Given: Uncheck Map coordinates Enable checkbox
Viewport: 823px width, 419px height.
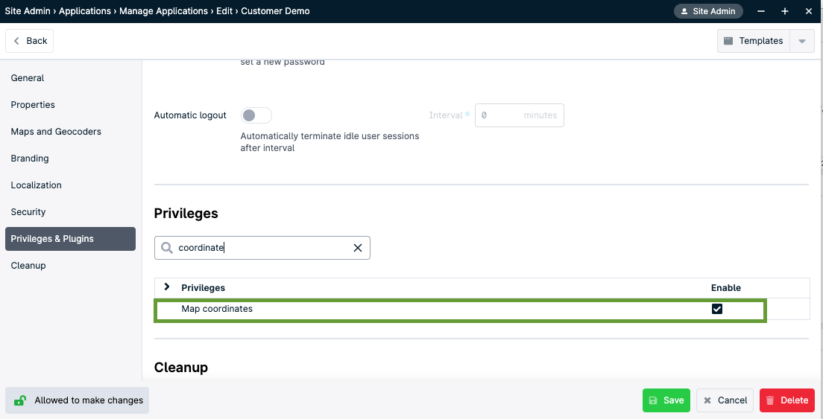Looking at the screenshot, I should tap(717, 309).
